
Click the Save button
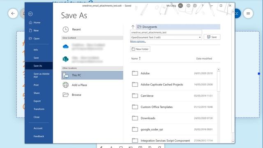[x=212, y=37]
